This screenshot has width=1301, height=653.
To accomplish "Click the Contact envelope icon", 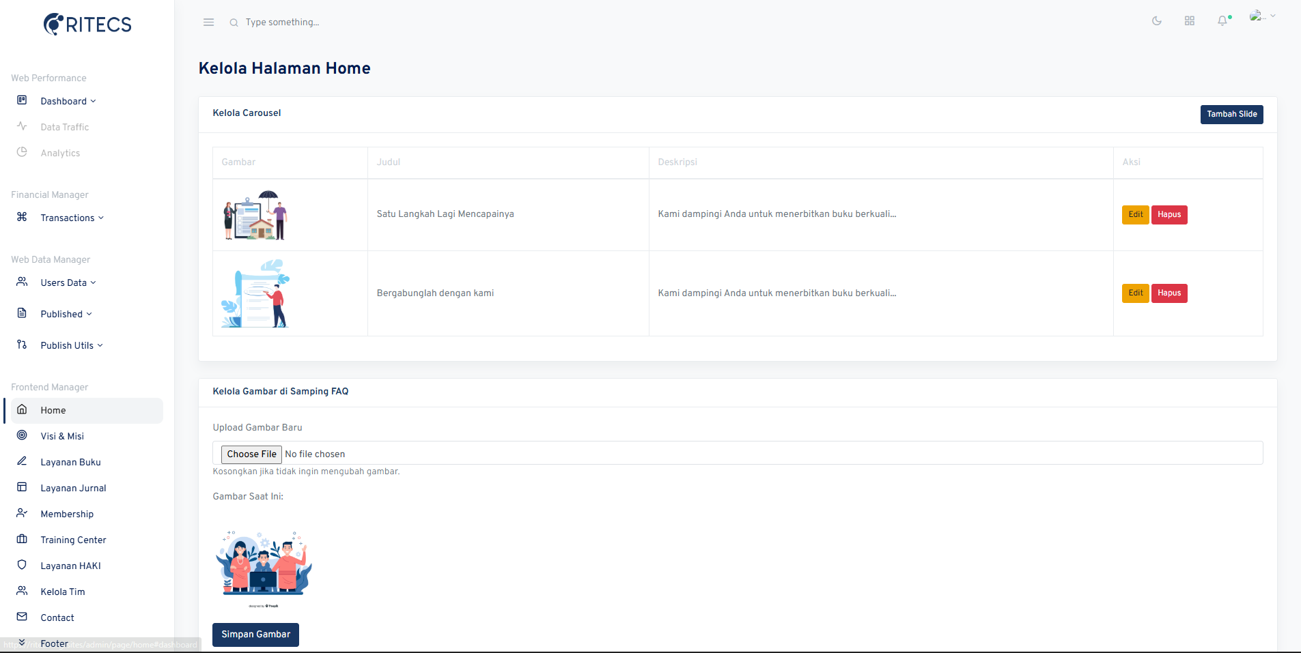I will coord(22,617).
